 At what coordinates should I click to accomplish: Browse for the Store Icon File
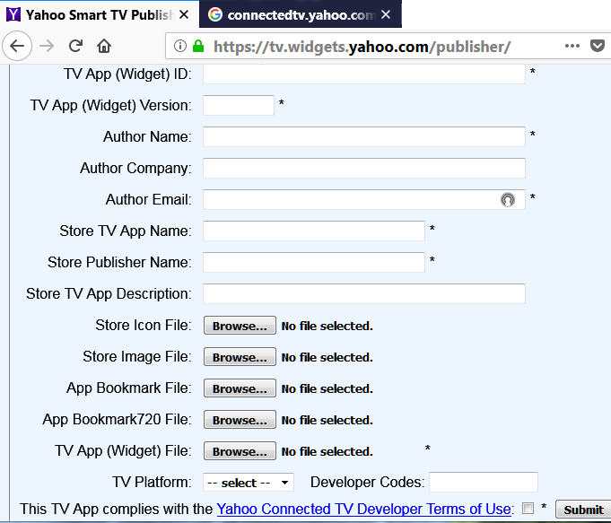240,327
